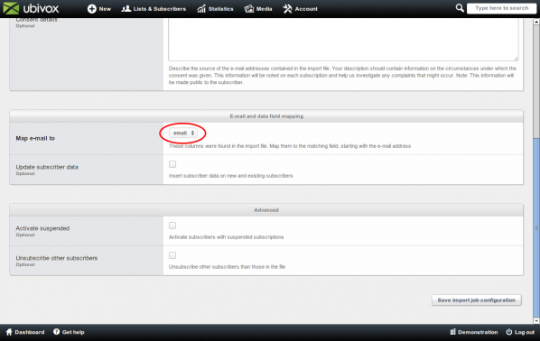Image resolution: width=540 pixels, height=341 pixels.
Task: Open the Account menu
Action: pyautogui.click(x=300, y=9)
